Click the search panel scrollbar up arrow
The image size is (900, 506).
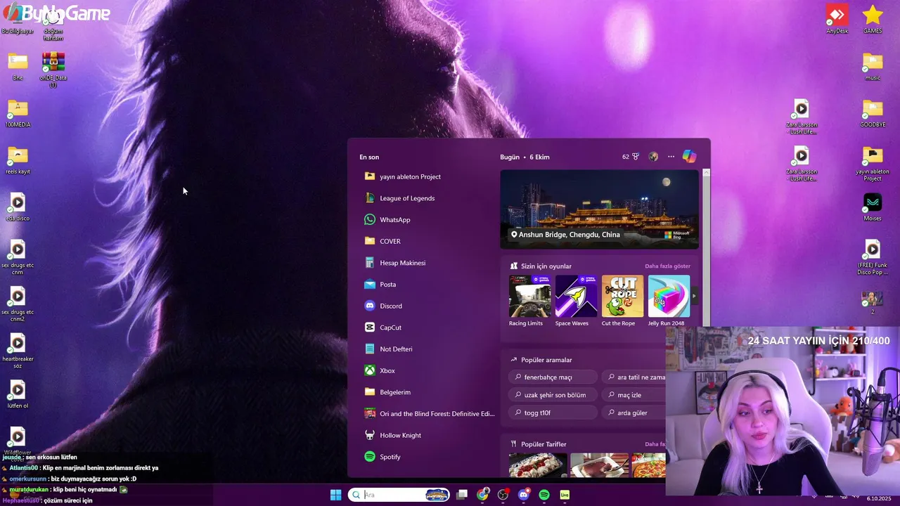[706, 172]
